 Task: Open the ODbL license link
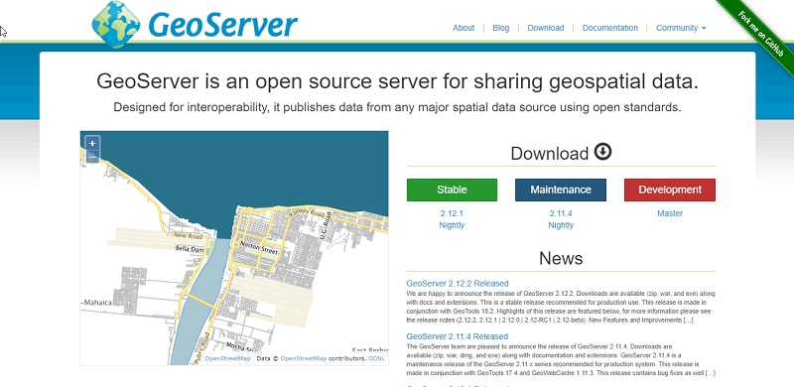coord(376,358)
